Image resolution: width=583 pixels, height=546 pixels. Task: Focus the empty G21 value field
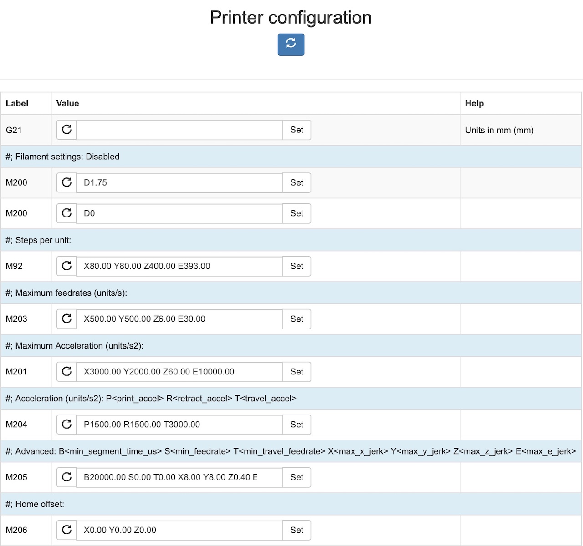pos(179,130)
